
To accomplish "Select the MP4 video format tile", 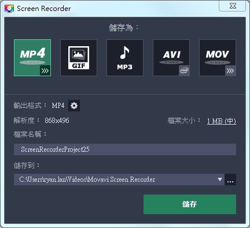I will 32,58.
